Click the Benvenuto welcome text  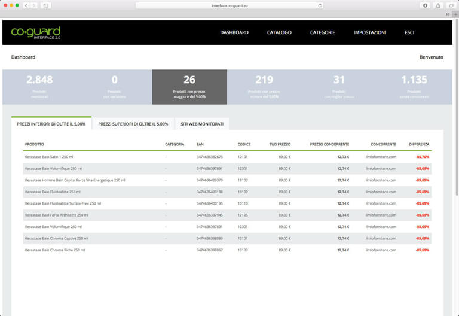tap(431, 57)
